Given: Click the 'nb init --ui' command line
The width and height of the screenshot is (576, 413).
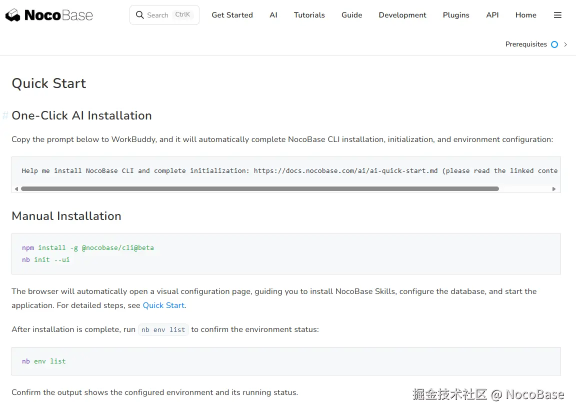Looking at the screenshot, I should click(45, 260).
